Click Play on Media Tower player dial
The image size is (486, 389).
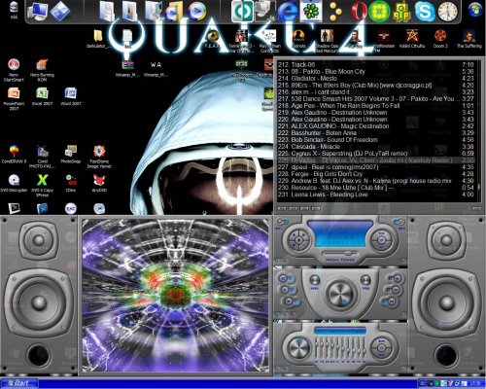298,240
